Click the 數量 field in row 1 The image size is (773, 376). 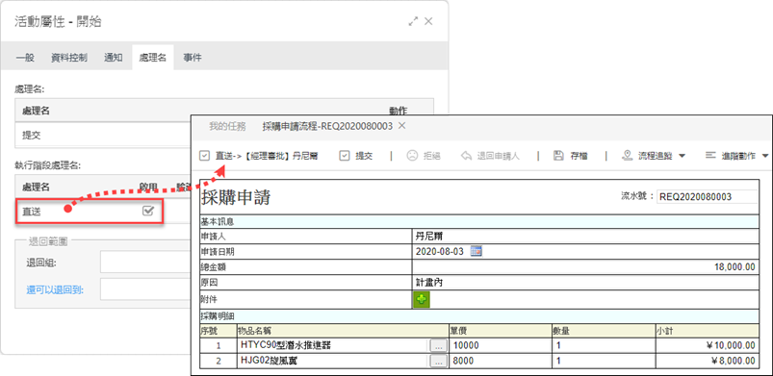coord(604,345)
